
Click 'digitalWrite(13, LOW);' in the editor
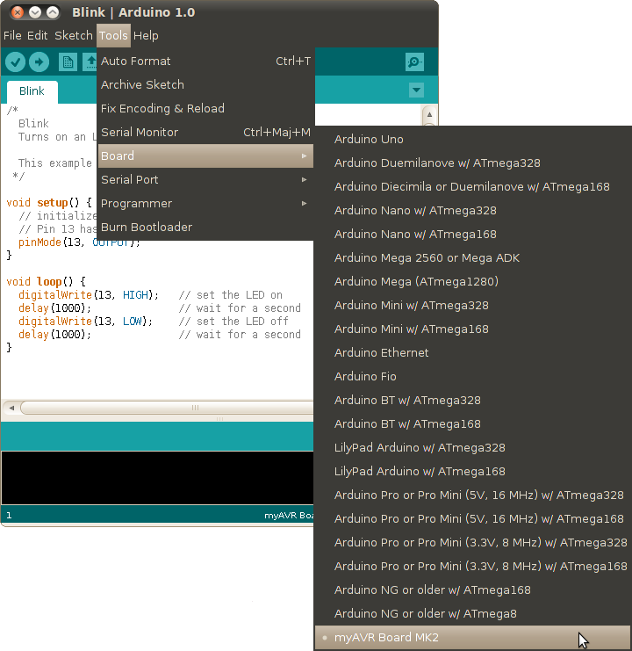tap(85, 321)
